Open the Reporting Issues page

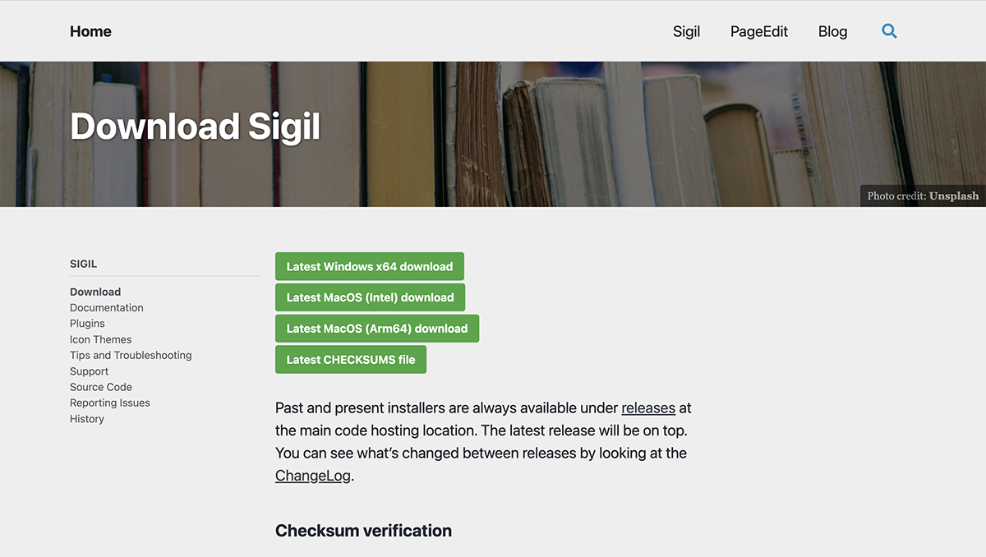(x=109, y=403)
